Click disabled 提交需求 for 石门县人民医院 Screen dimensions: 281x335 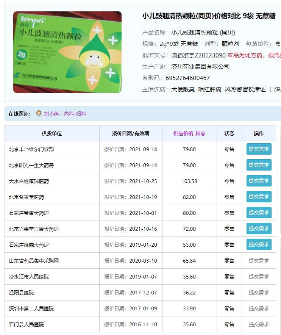pos(259,324)
